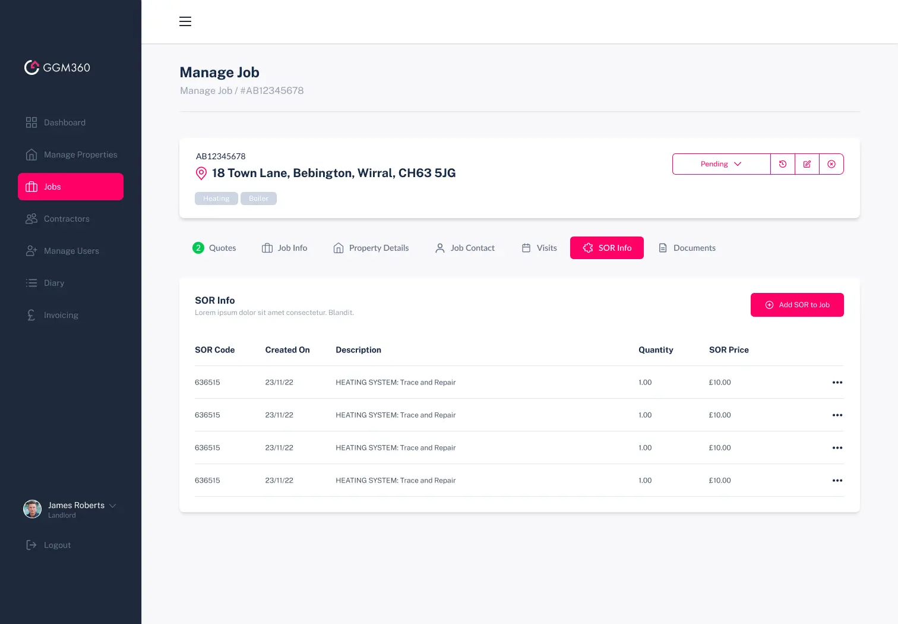Click the Add SOR to Job button
898x624 pixels.
(796, 305)
